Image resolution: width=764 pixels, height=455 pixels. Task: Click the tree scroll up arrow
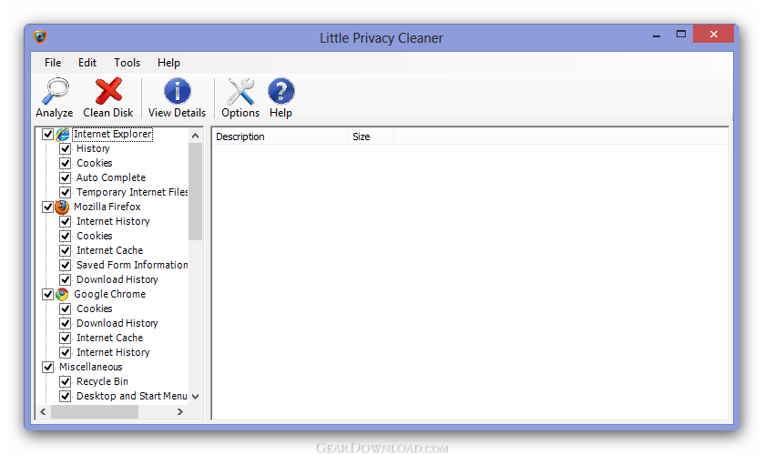coord(196,136)
